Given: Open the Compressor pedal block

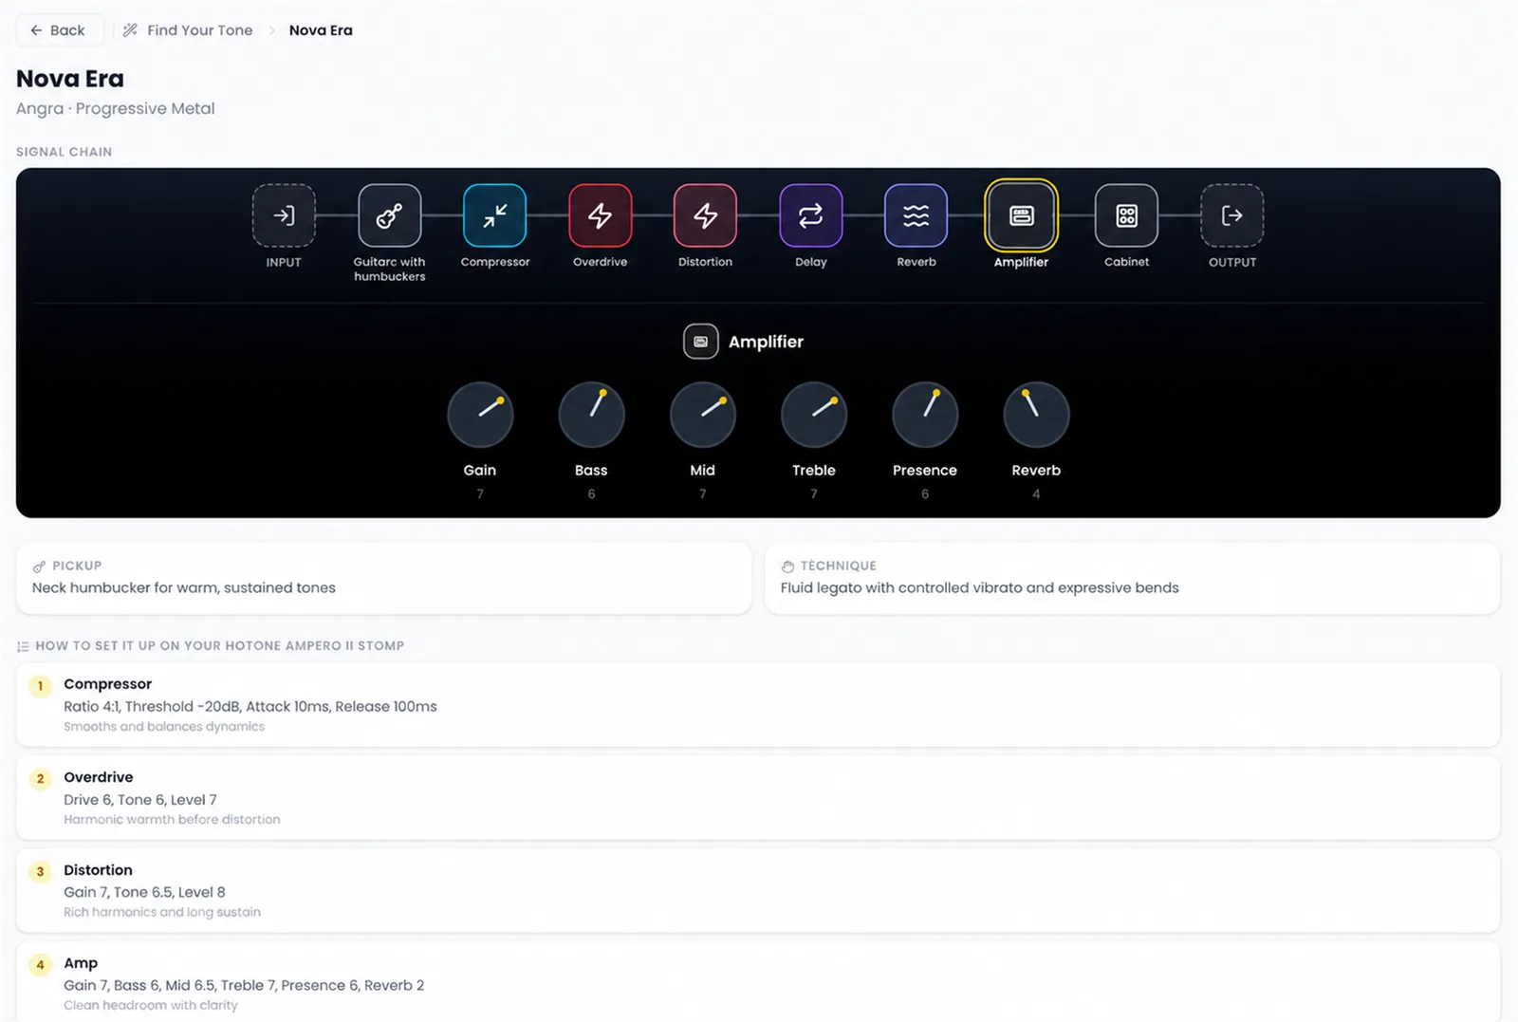Looking at the screenshot, I should [494, 215].
